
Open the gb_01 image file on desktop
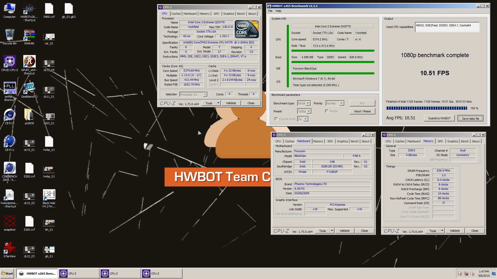tap(49, 251)
